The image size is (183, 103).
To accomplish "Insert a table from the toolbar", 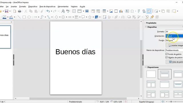I will pos(104,11).
